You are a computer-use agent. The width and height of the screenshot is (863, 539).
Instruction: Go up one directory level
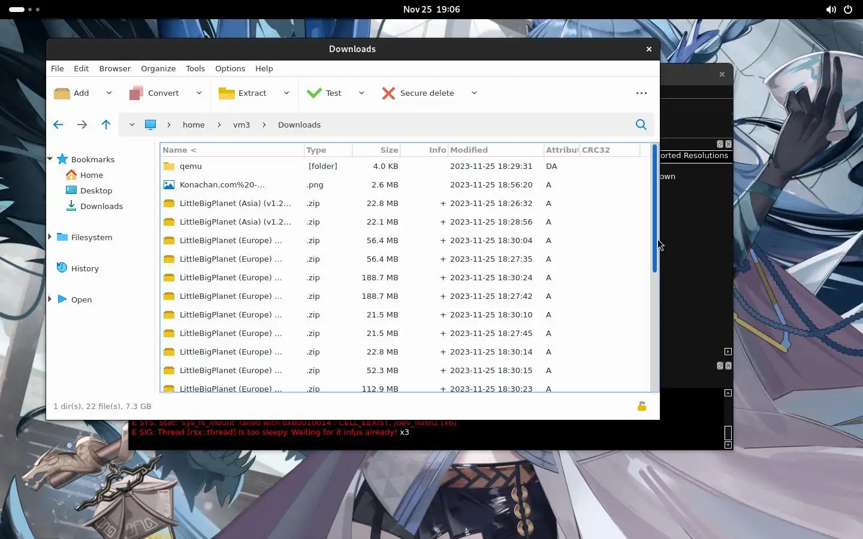(106, 125)
